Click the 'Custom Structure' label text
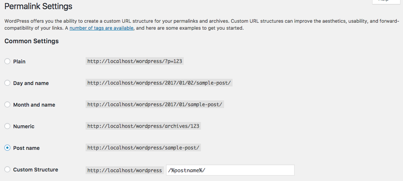Viewport: 403px width, 181px height. pyautogui.click(x=36, y=170)
